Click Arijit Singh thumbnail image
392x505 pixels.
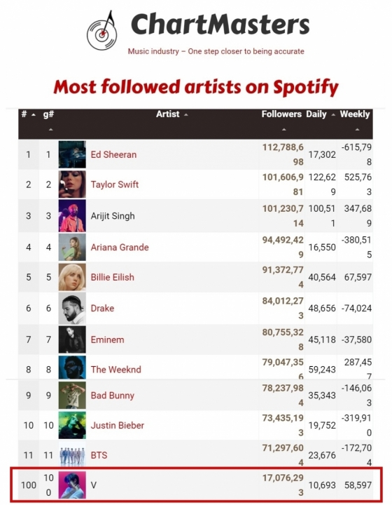(72, 216)
